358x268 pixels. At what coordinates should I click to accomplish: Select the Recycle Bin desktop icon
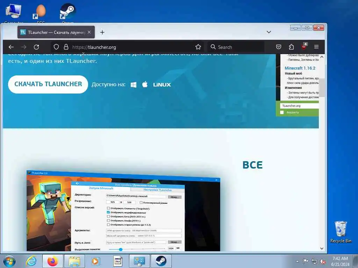pos(341,232)
